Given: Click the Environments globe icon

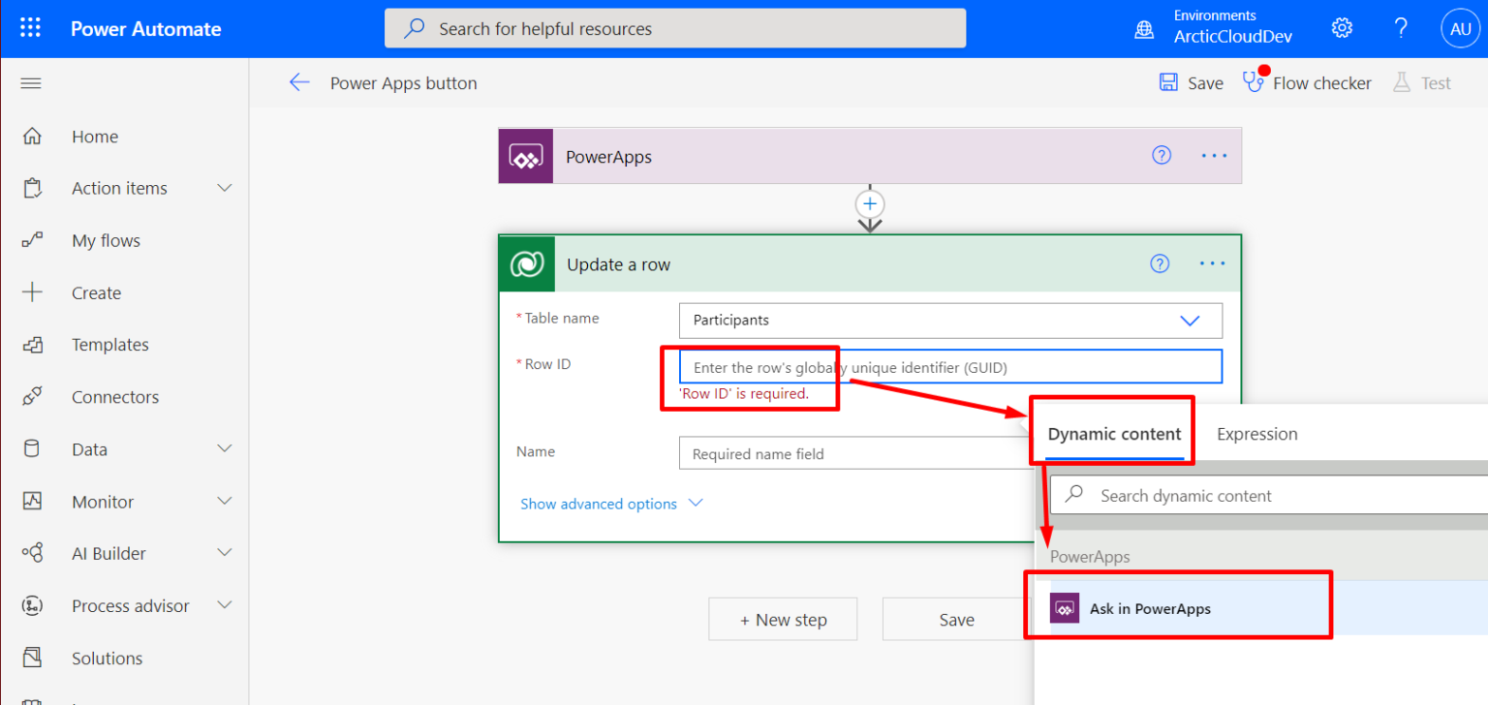Looking at the screenshot, I should (x=1144, y=29).
